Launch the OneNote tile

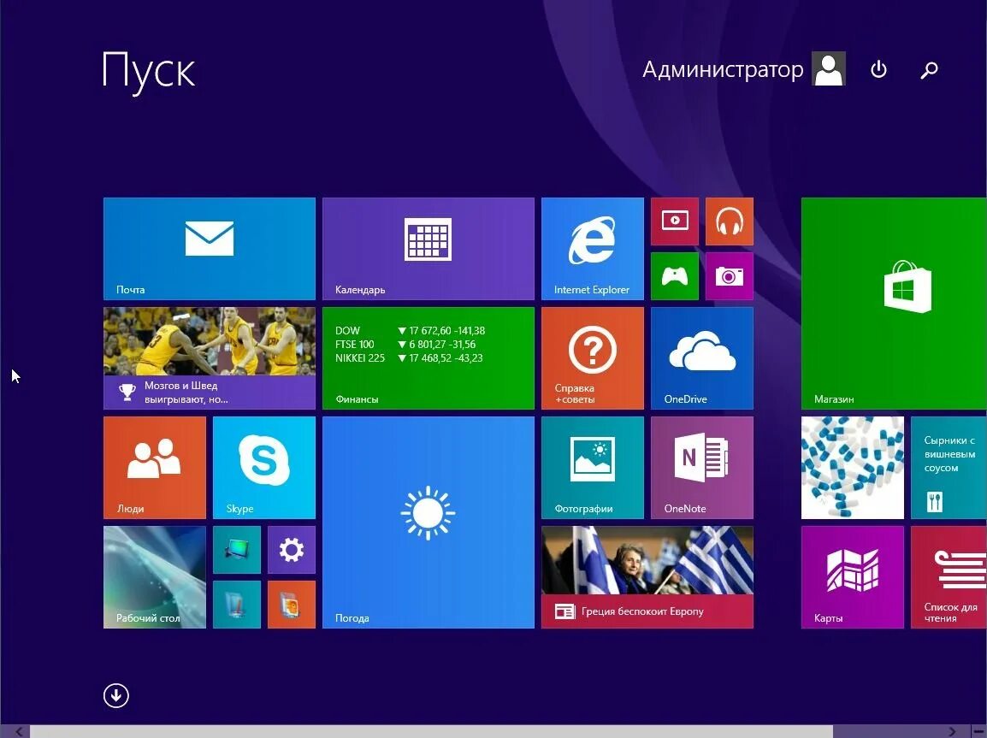(x=702, y=468)
